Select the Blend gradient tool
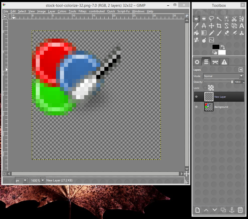The width and height of the screenshot is (248, 219). tap(204, 33)
